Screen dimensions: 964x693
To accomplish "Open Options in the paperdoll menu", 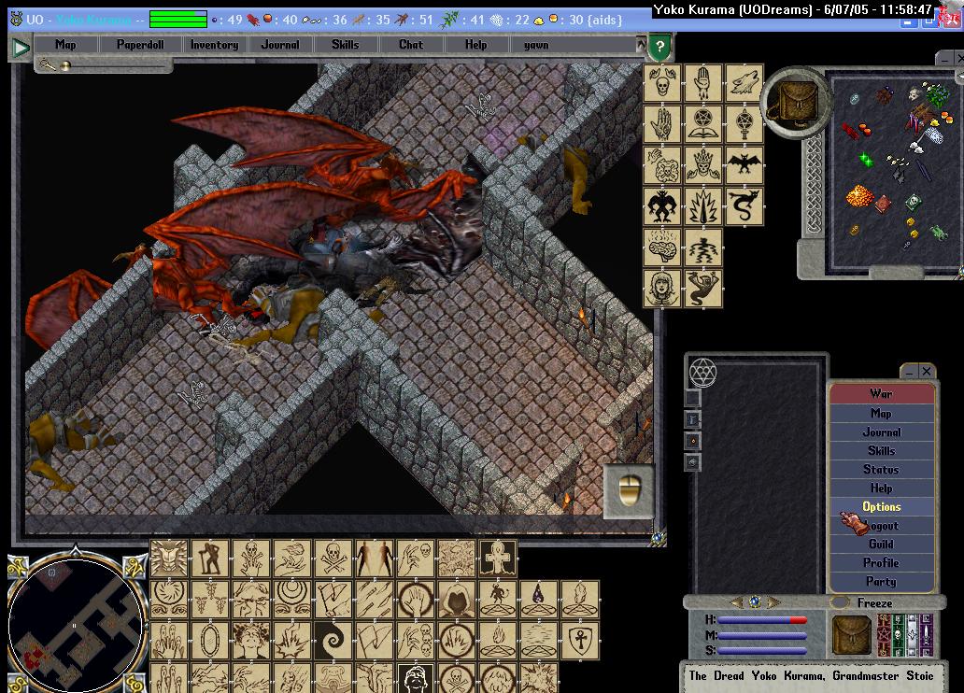I will point(881,507).
